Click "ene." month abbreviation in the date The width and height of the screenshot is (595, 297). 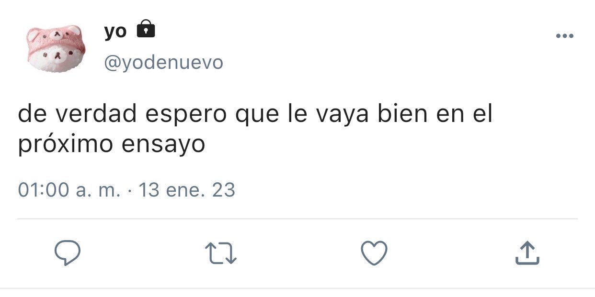pyautogui.click(x=185, y=190)
